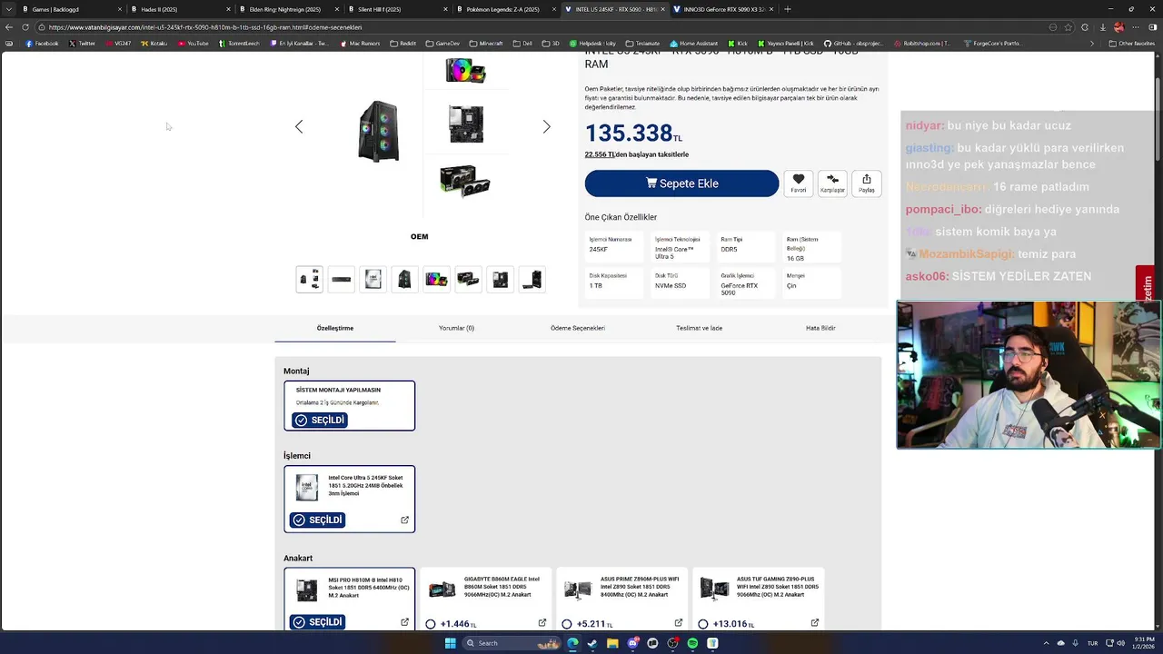Click the large PC case product image
The width and height of the screenshot is (1163, 654).
click(379, 132)
